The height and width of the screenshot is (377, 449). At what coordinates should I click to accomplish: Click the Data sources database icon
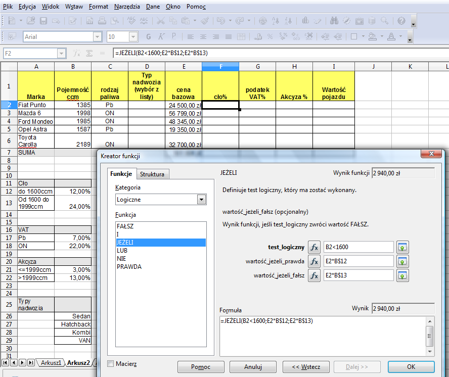click(x=372, y=21)
